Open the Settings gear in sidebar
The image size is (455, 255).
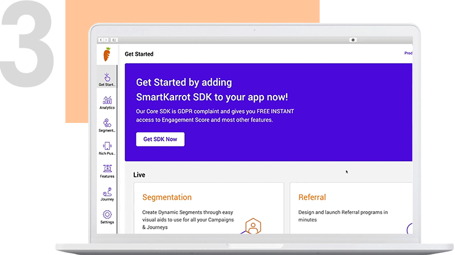(107, 217)
